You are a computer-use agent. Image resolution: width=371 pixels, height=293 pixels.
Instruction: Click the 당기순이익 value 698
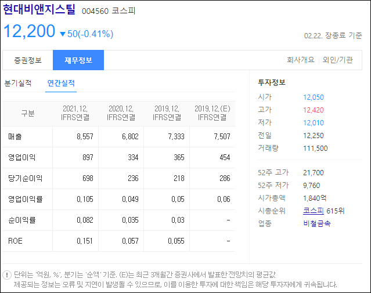[x=88, y=178]
